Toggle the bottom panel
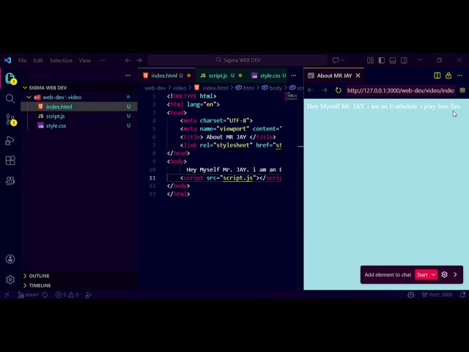469x352 pixels. pyautogui.click(x=393, y=60)
